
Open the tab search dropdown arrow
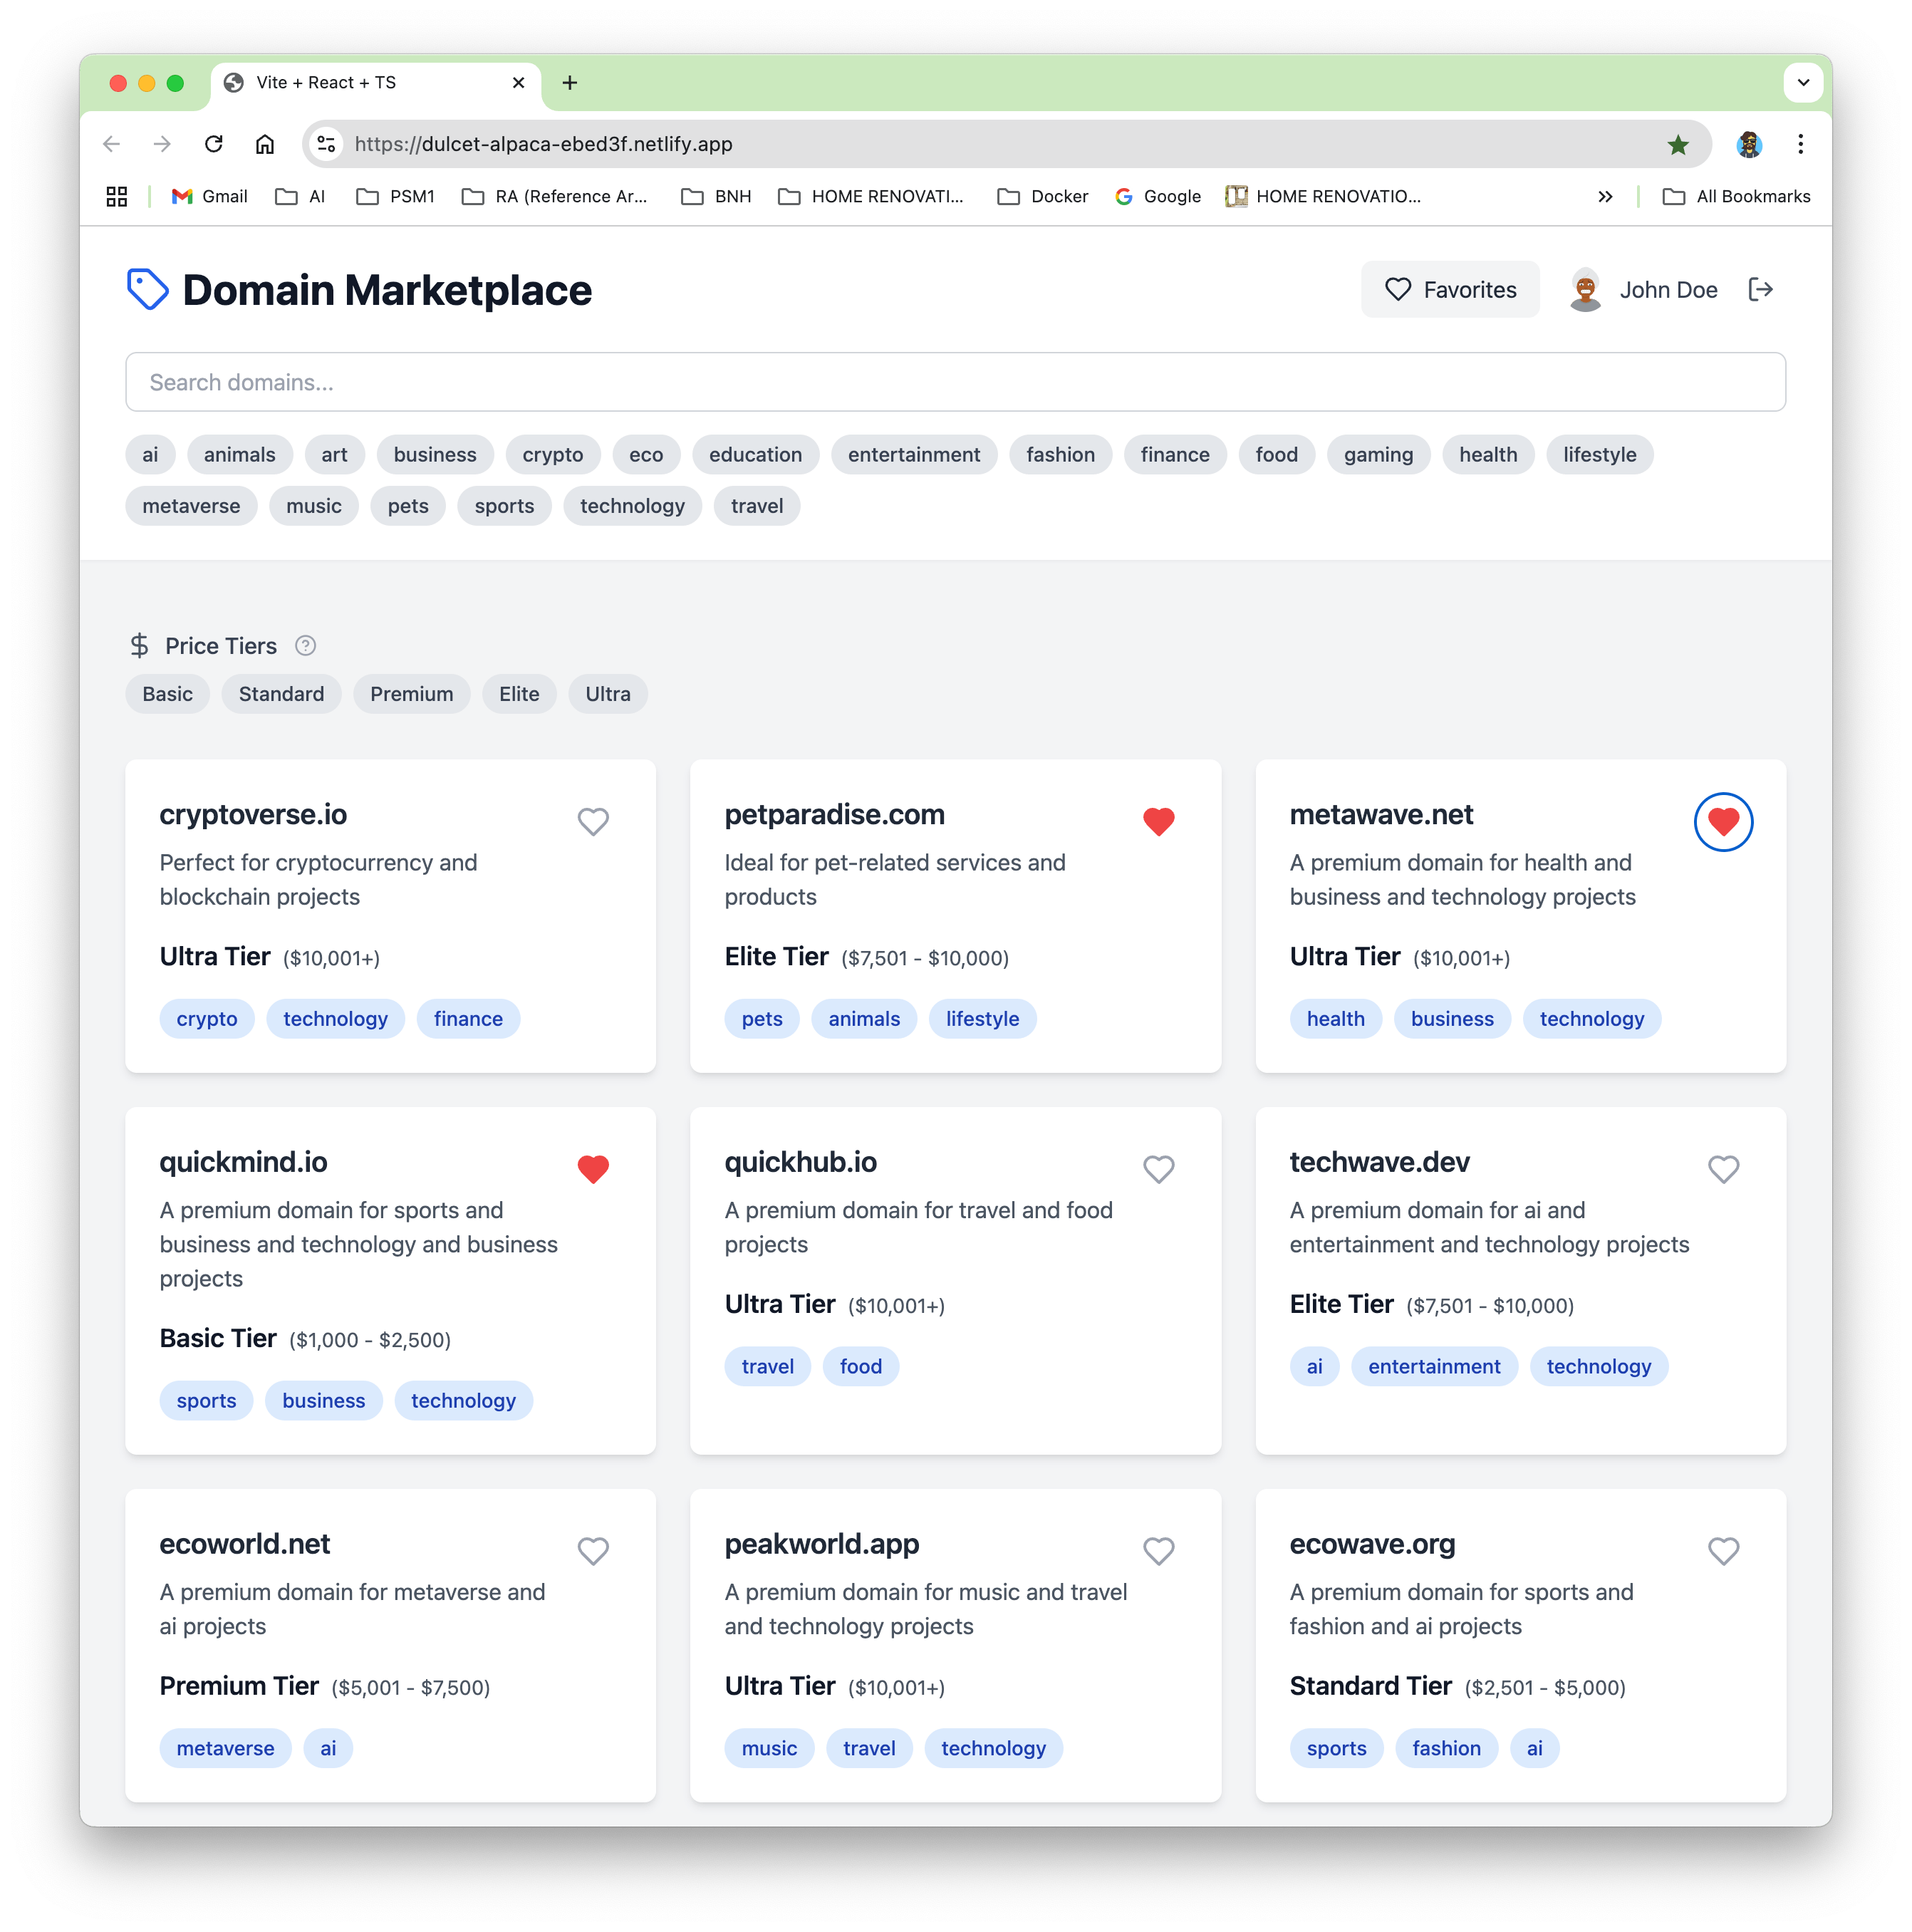(x=1803, y=82)
